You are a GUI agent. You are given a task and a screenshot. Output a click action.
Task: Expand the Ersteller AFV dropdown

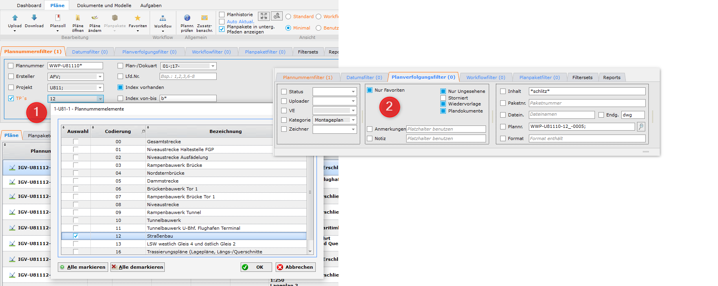100,77
